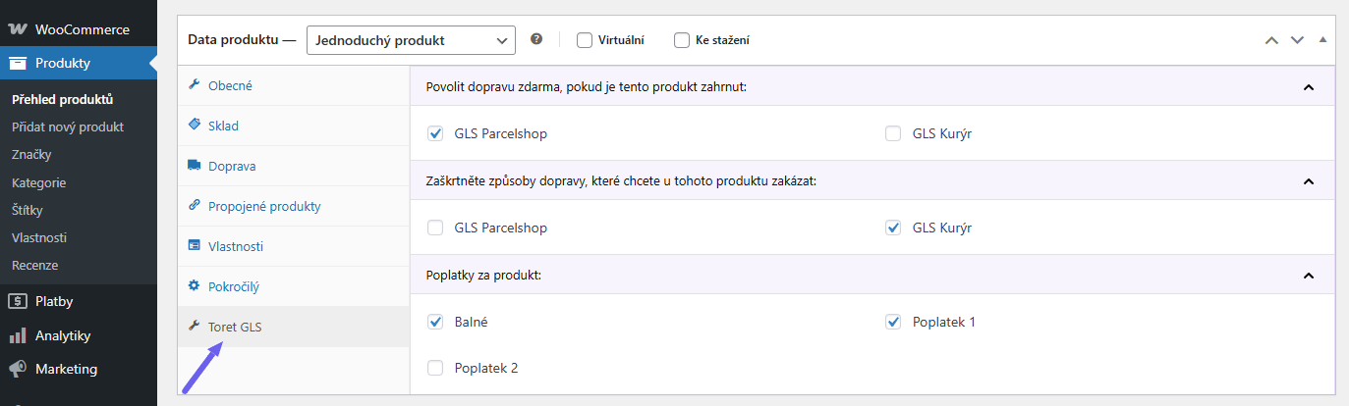Uncheck the Balné fee checkbox
1349x406 pixels.
(436, 322)
